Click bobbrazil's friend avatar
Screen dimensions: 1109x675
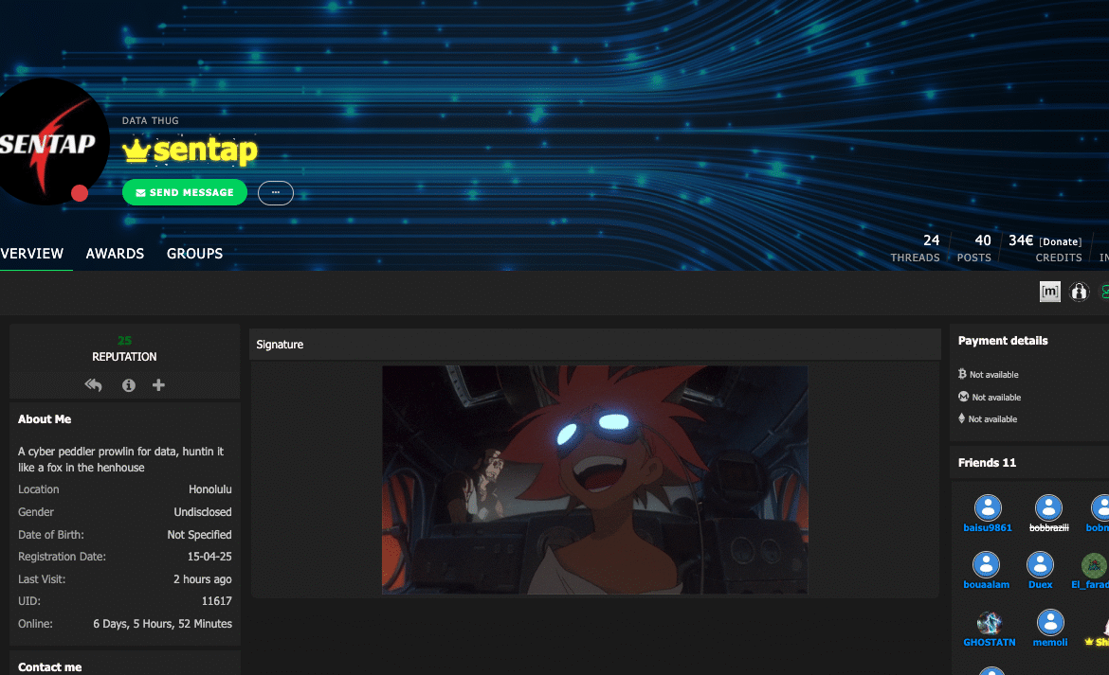pos(1048,507)
